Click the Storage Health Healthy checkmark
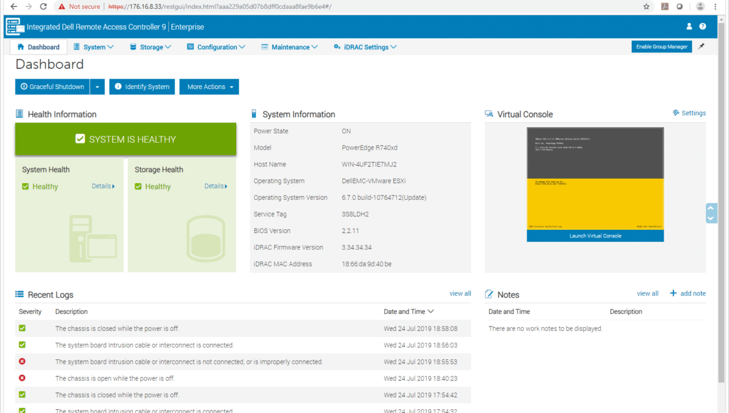Image resolution: width=729 pixels, height=413 pixels. (138, 186)
